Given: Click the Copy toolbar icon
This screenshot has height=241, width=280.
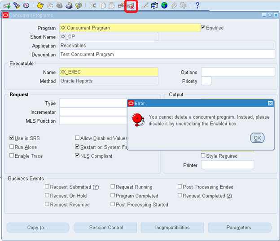Looking at the screenshot, I should point(102,6).
